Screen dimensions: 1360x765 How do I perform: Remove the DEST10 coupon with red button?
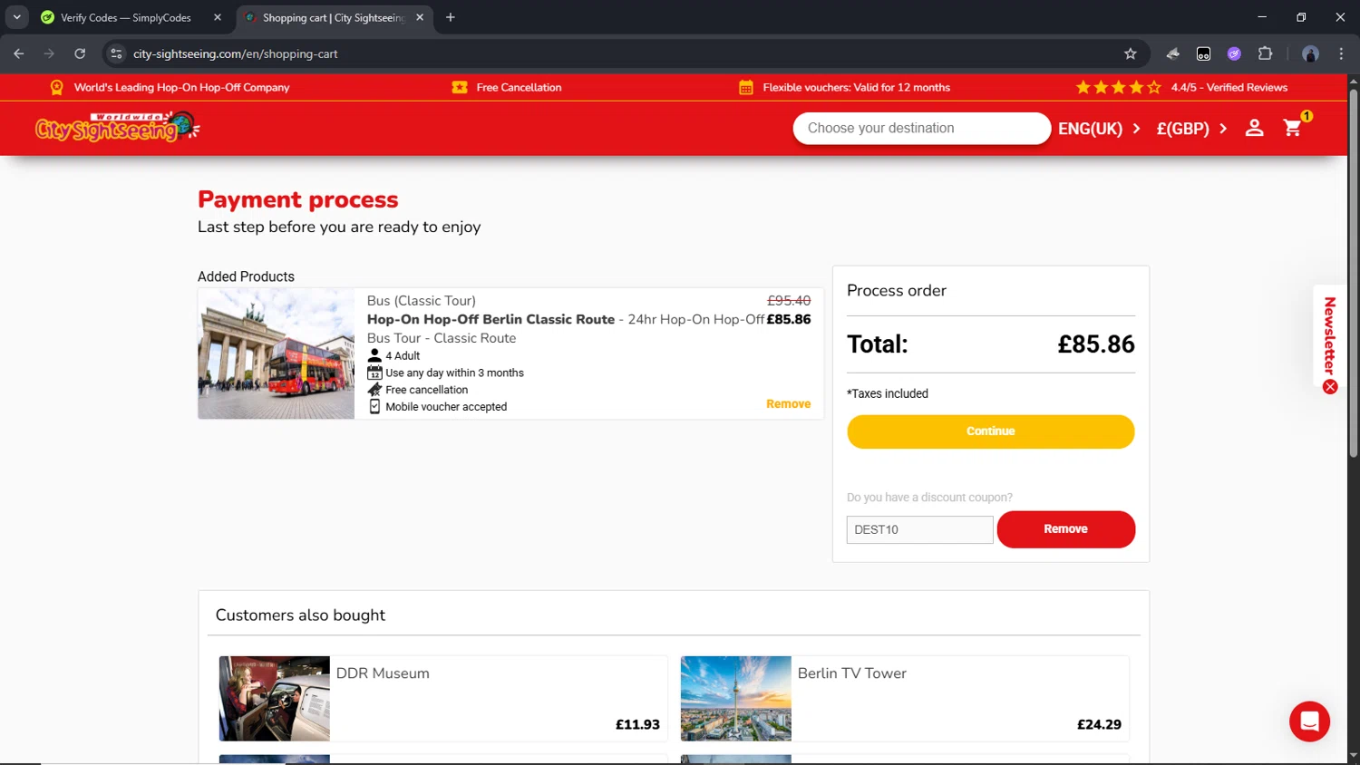point(1065,529)
